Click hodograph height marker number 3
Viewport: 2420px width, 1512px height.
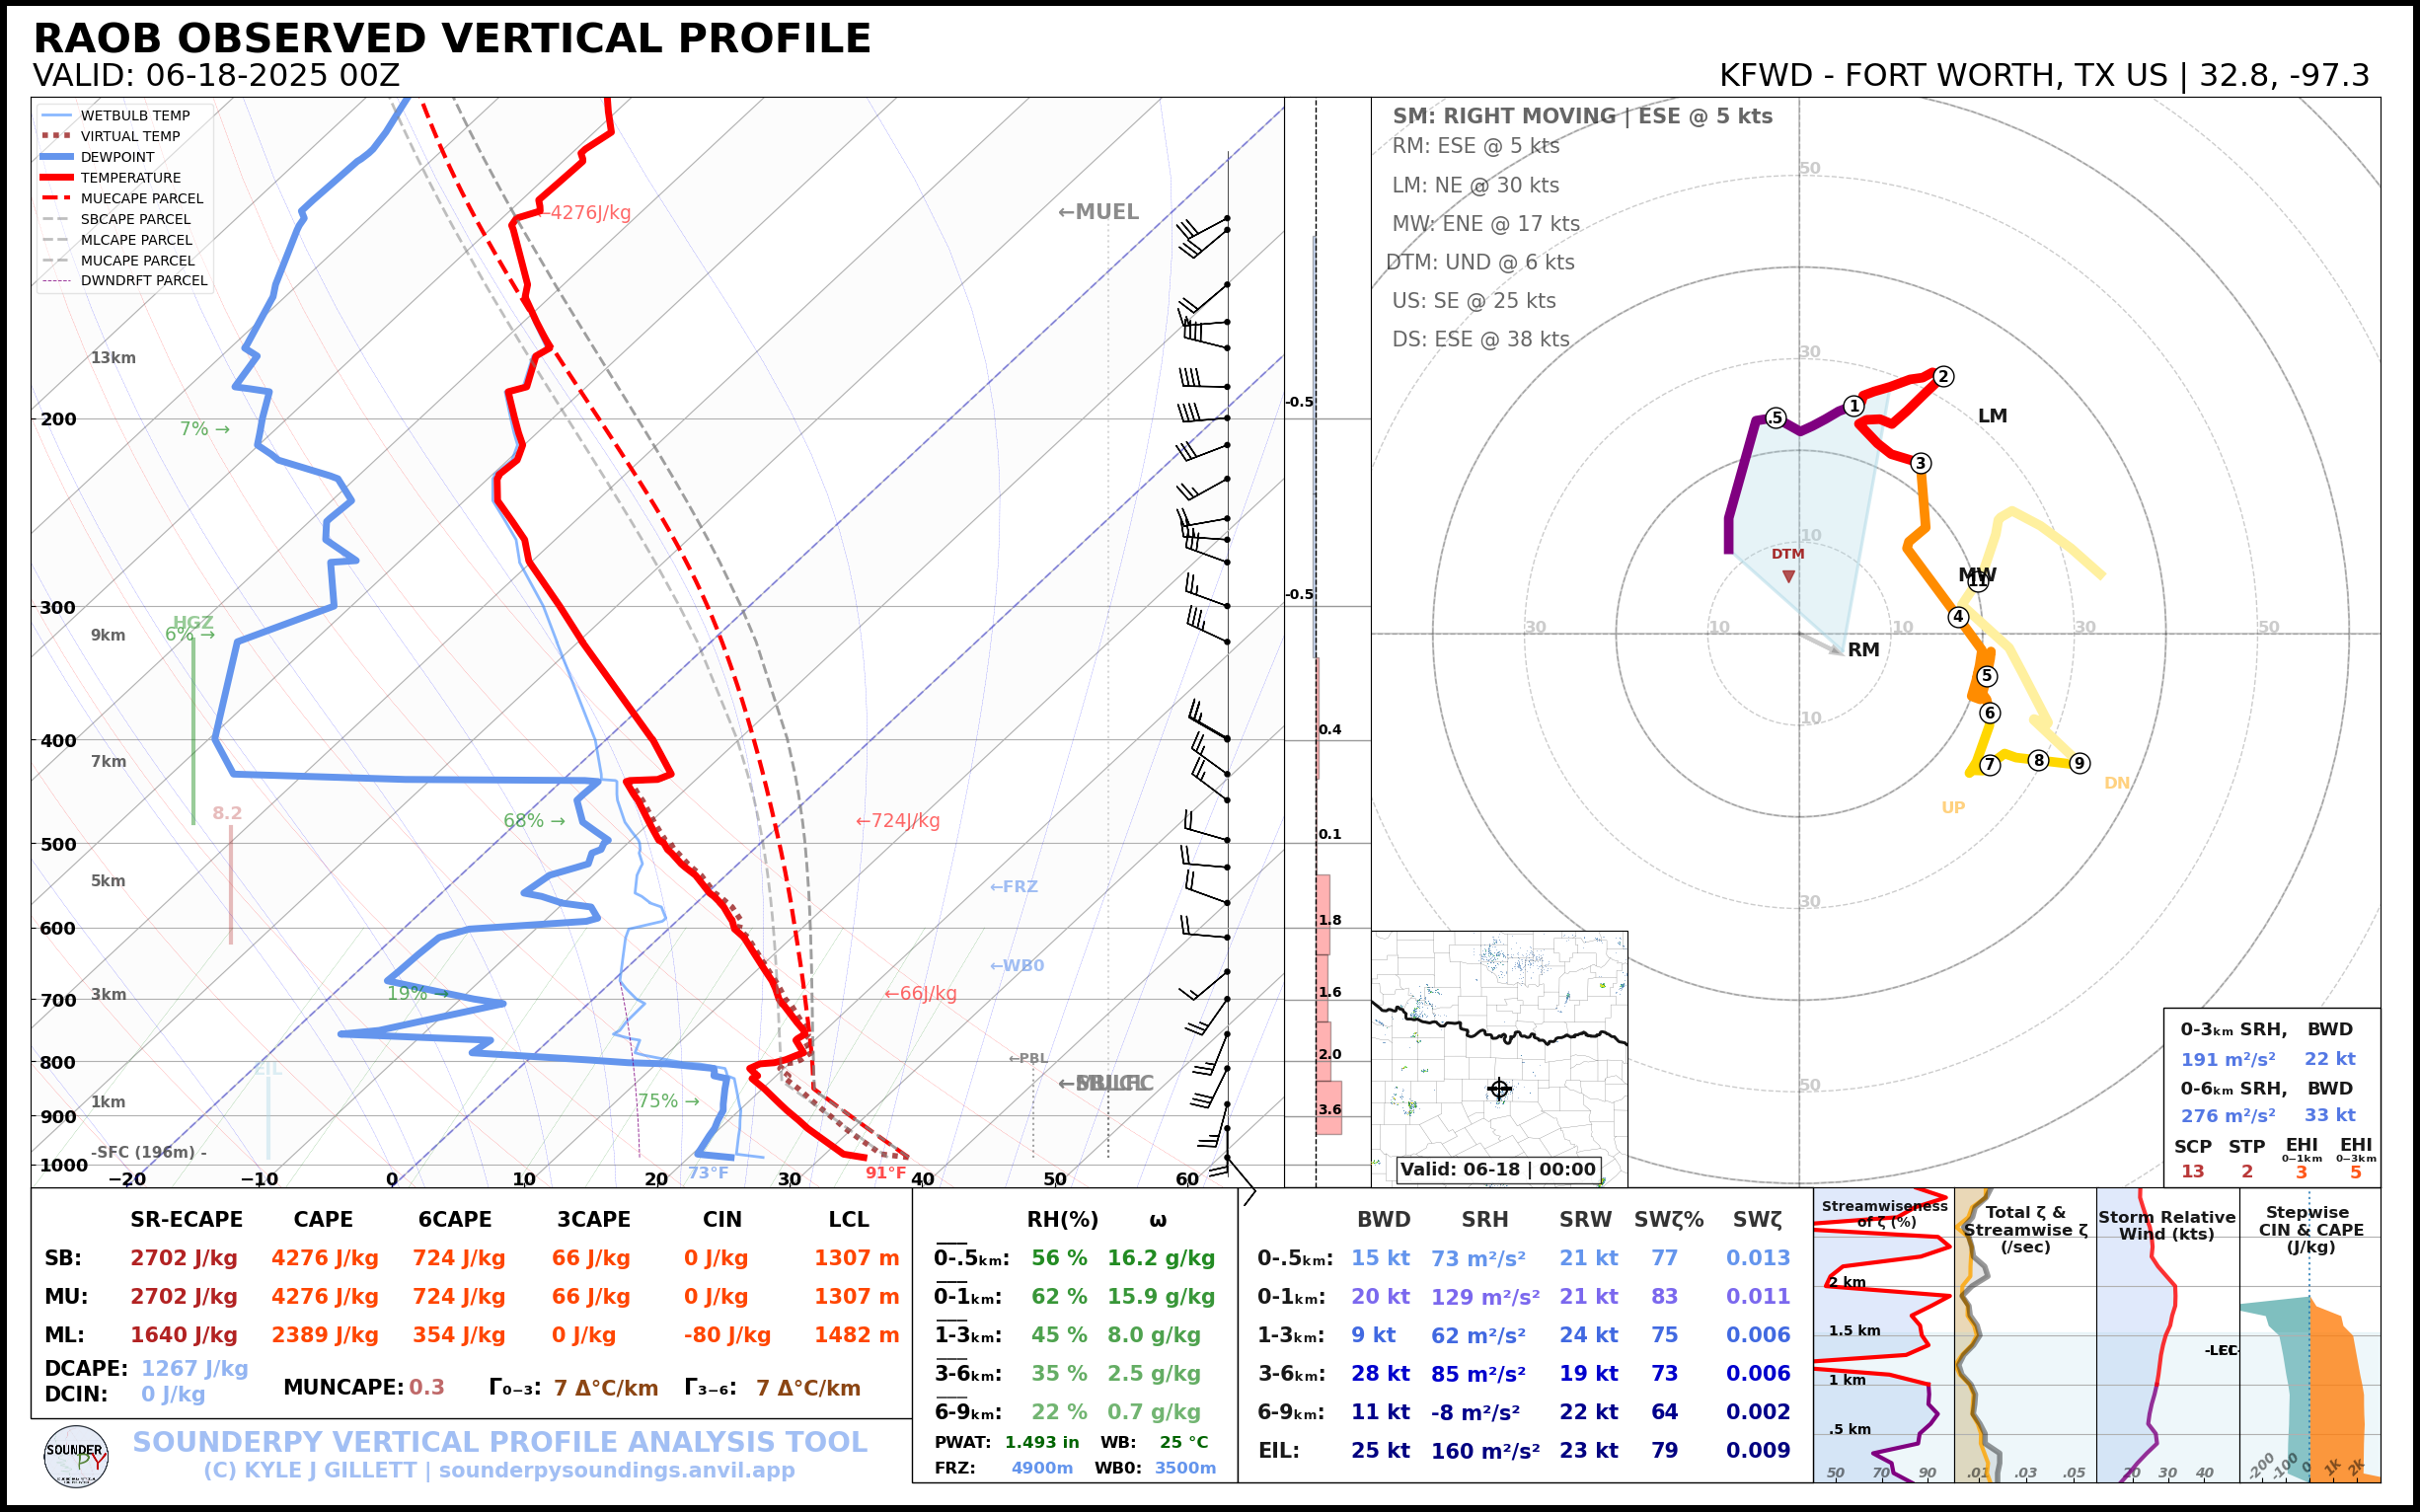[1920, 463]
